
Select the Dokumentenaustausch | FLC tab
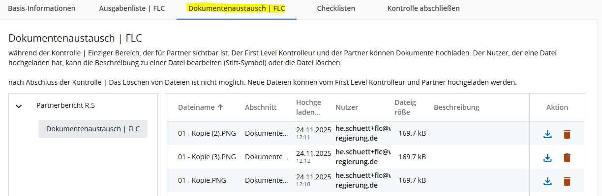pyautogui.click(x=237, y=8)
